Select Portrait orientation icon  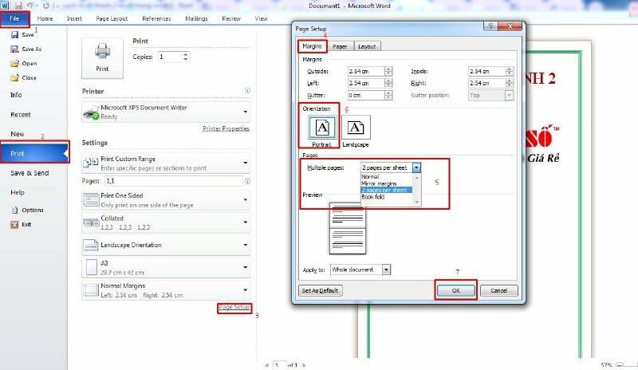click(x=321, y=128)
